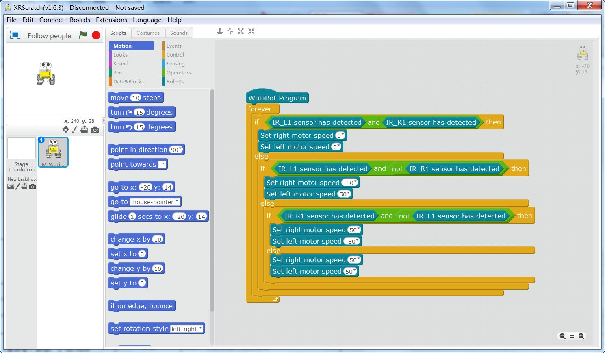Screen dimensions: 605x353
Task: Expand the point towards dropdown
Action: (x=162, y=164)
